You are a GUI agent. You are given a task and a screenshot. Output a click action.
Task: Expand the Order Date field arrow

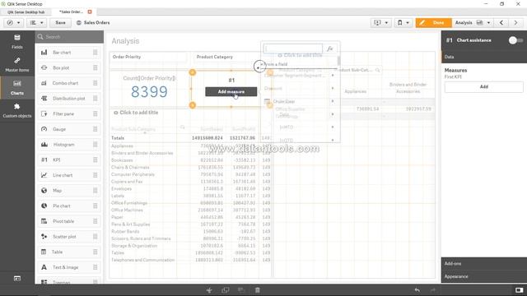(x=333, y=101)
